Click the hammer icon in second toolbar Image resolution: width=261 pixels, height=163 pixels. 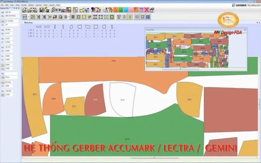click(x=119, y=17)
